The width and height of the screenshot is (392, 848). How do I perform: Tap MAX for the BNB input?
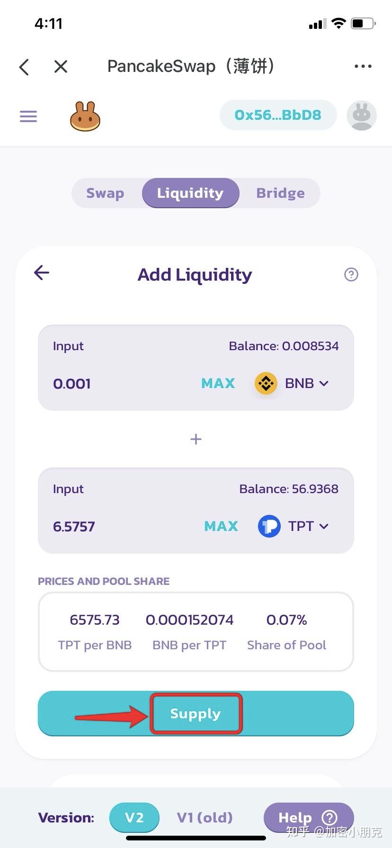coord(218,383)
